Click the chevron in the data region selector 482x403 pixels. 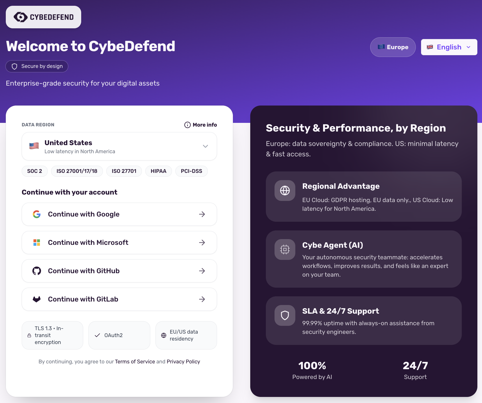[x=205, y=146]
